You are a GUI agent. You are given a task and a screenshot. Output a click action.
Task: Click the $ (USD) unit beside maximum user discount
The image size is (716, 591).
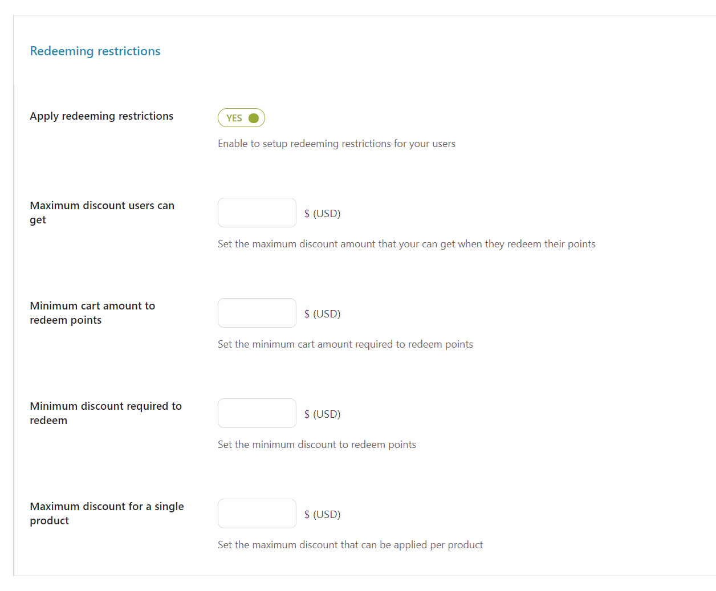click(322, 214)
